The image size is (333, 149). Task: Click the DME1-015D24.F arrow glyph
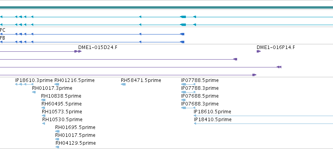pos(78,51)
